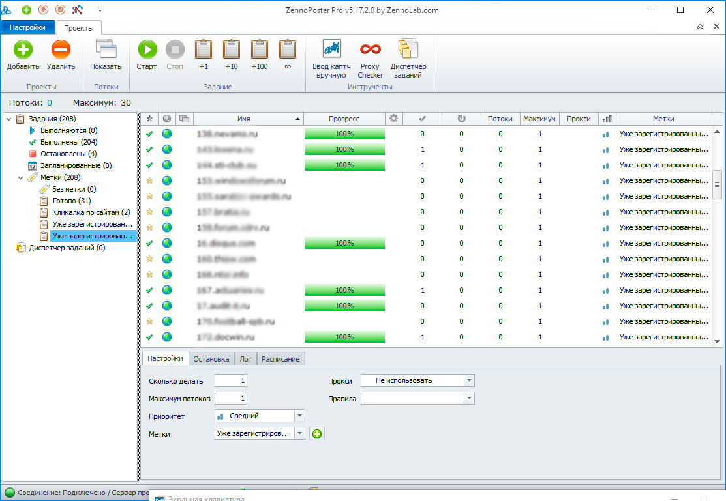Sort by the Прогресс column header
This screenshot has width=726, height=501.
[x=344, y=119]
